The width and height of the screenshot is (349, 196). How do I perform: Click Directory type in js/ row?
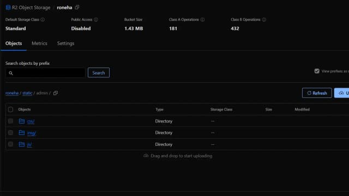pos(164,144)
